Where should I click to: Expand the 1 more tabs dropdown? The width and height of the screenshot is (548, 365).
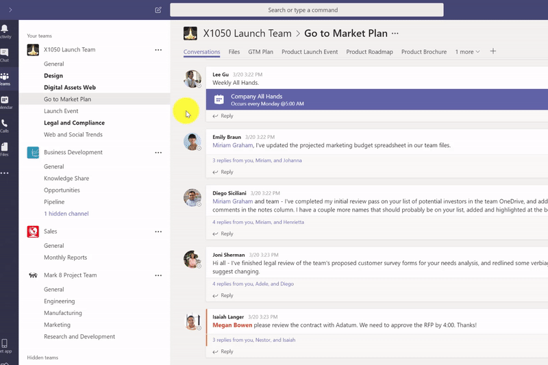(467, 51)
